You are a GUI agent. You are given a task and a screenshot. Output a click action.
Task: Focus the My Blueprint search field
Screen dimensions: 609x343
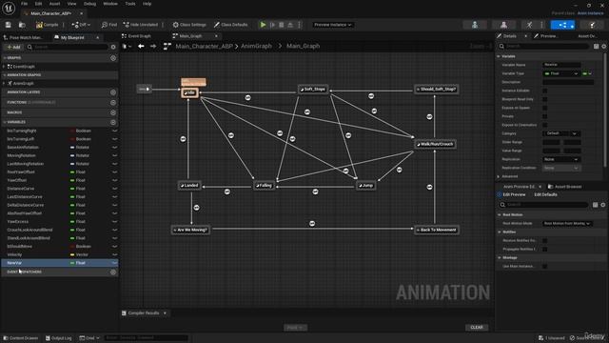[68, 47]
